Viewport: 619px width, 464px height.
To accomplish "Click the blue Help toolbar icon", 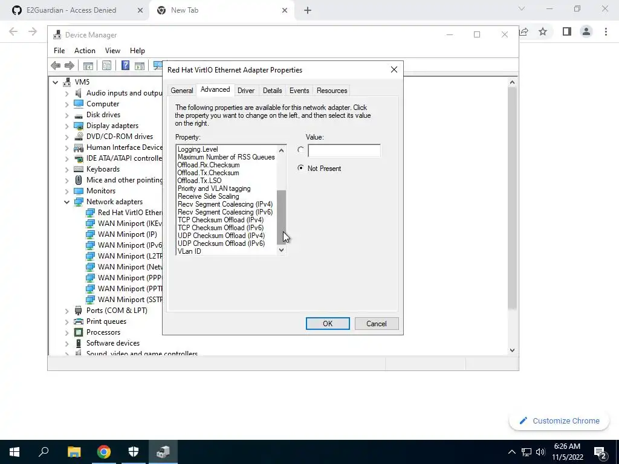I will tap(125, 65).
